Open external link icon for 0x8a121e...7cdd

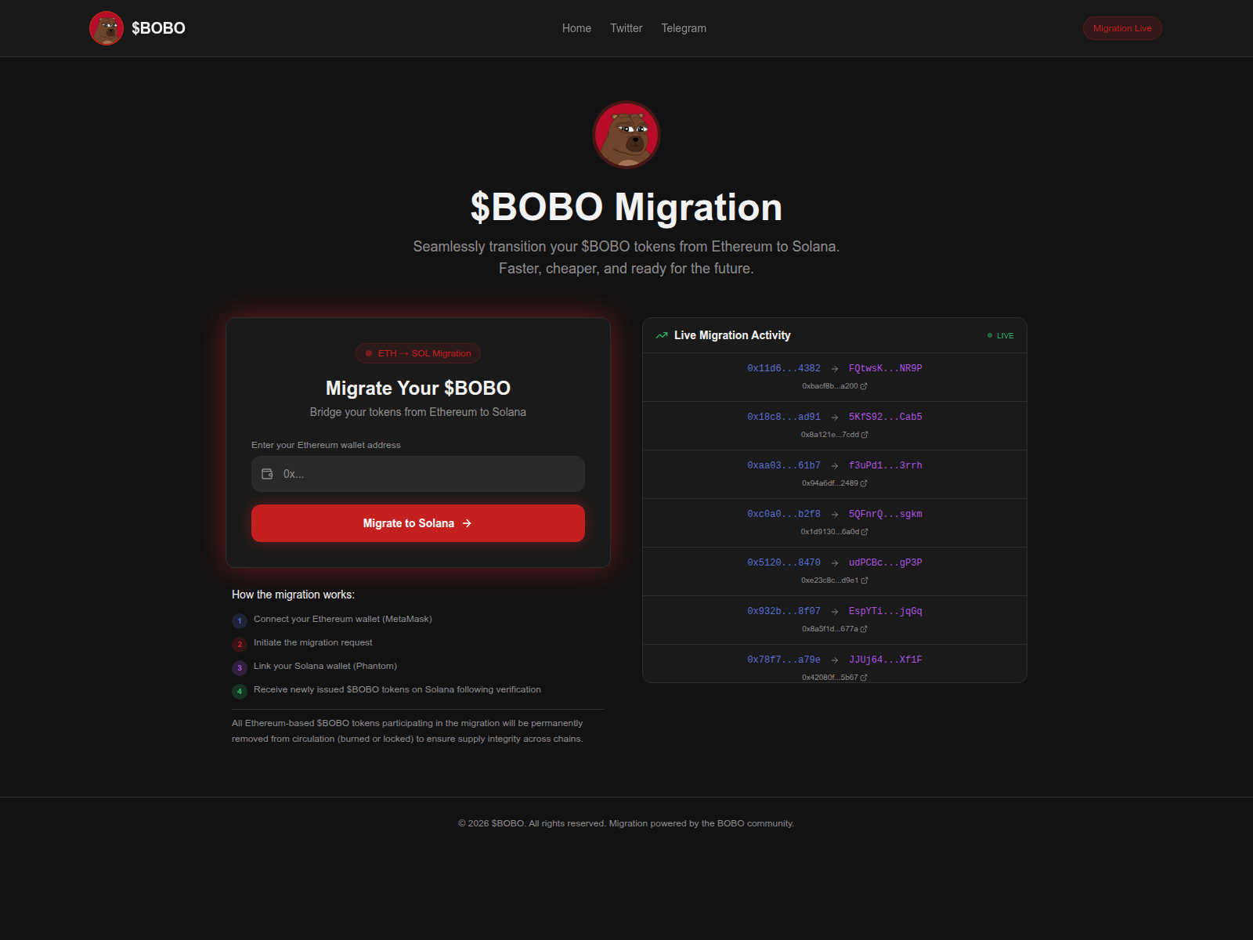click(x=865, y=435)
